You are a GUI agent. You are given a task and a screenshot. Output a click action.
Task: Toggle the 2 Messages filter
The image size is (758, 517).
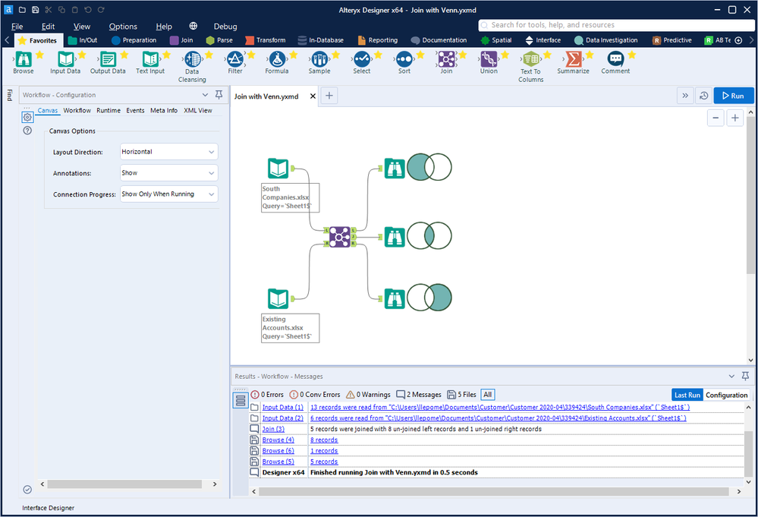click(419, 395)
